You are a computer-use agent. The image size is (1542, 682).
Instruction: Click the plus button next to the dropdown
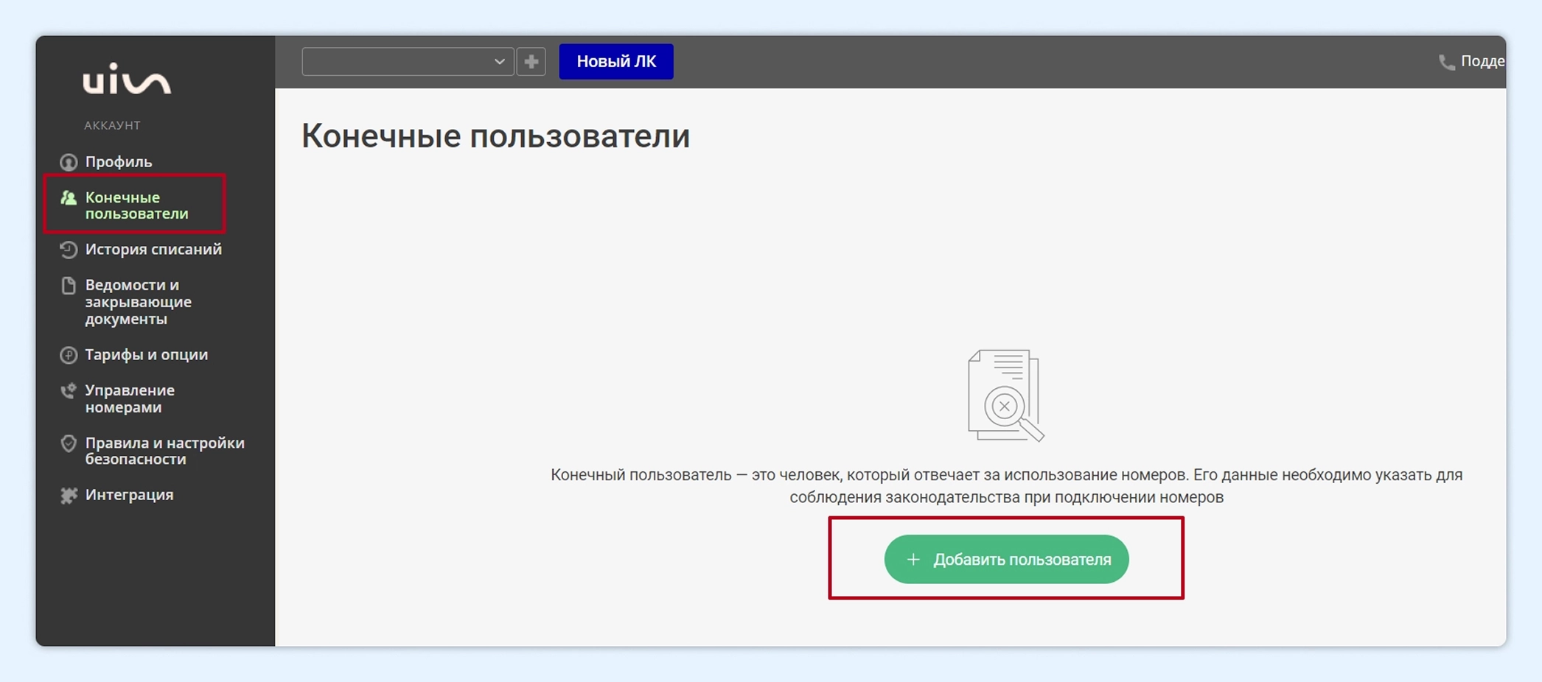pos(531,62)
